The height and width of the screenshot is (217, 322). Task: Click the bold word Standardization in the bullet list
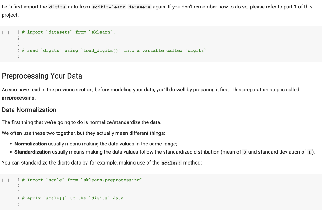point(32,152)
